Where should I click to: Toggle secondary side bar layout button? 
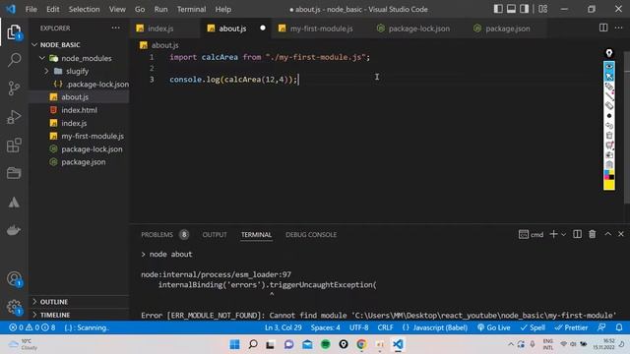[524, 9]
